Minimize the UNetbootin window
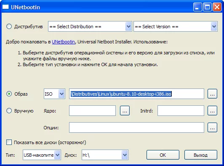 click(197, 7)
